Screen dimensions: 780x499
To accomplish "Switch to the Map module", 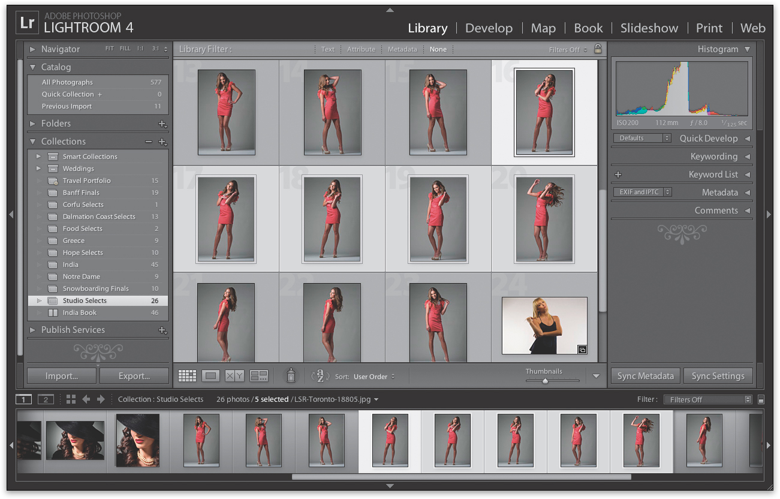I will 543,28.
